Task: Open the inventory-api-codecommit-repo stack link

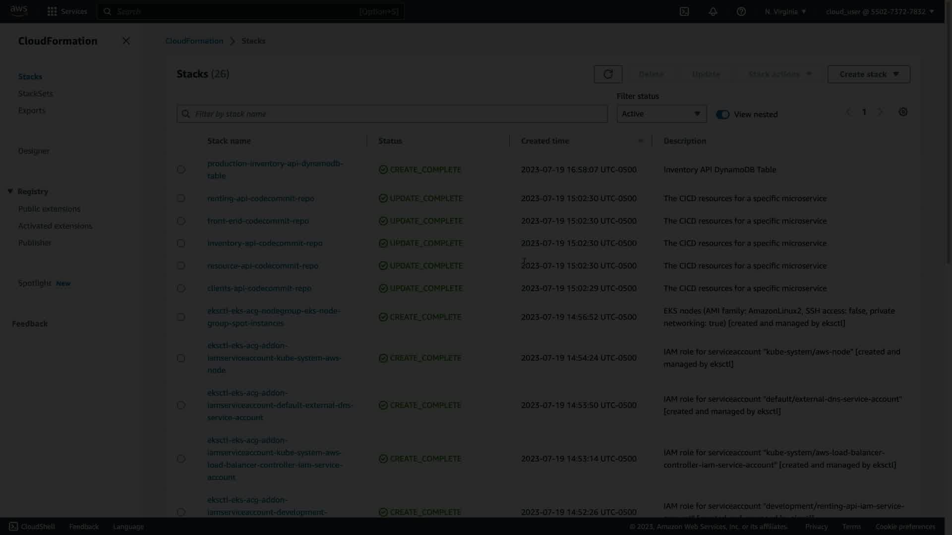Action: coord(265,243)
